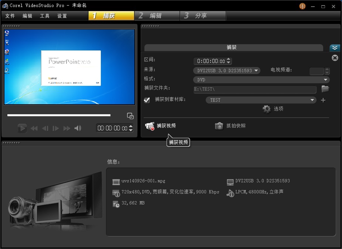Enlarge the preview window icon
342x249 pixels.
click(x=130, y=116)
